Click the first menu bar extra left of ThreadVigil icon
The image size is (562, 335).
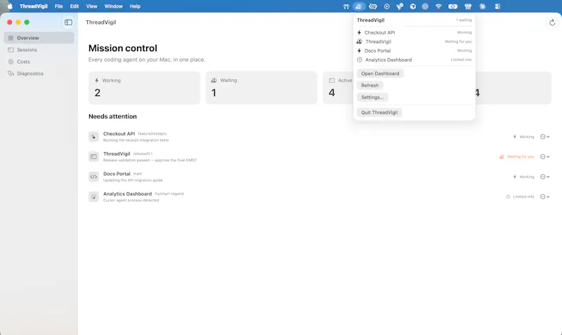(346, 6)
